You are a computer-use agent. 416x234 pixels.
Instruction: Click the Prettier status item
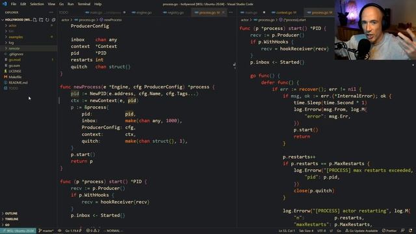point(389,231)
